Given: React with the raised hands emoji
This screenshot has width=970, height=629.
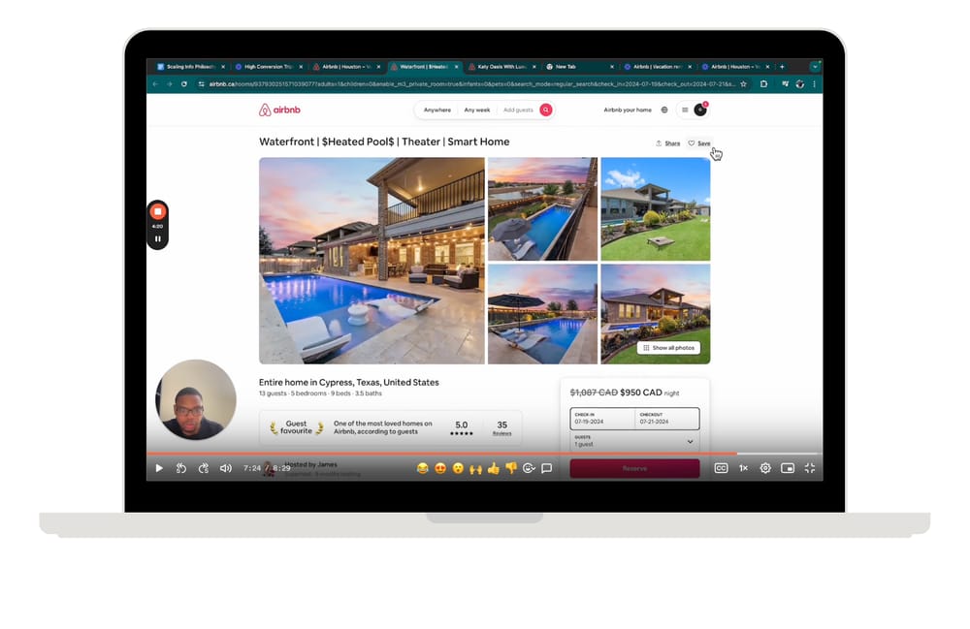Looking at the screenshot, I should point(475,468).
